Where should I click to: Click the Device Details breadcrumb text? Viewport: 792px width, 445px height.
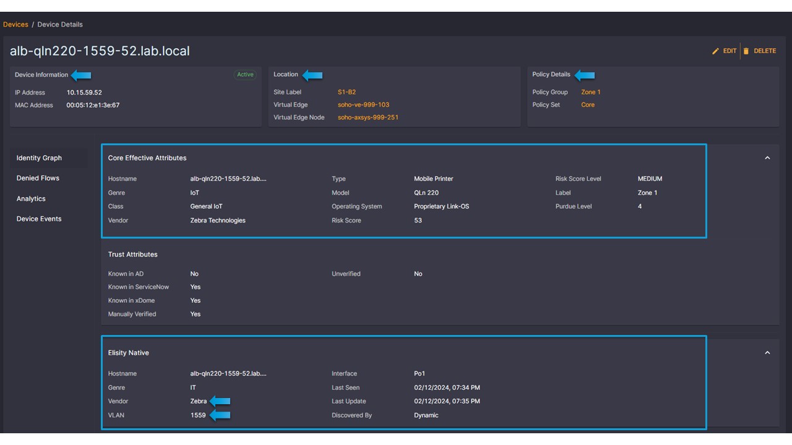coord(60,25)
